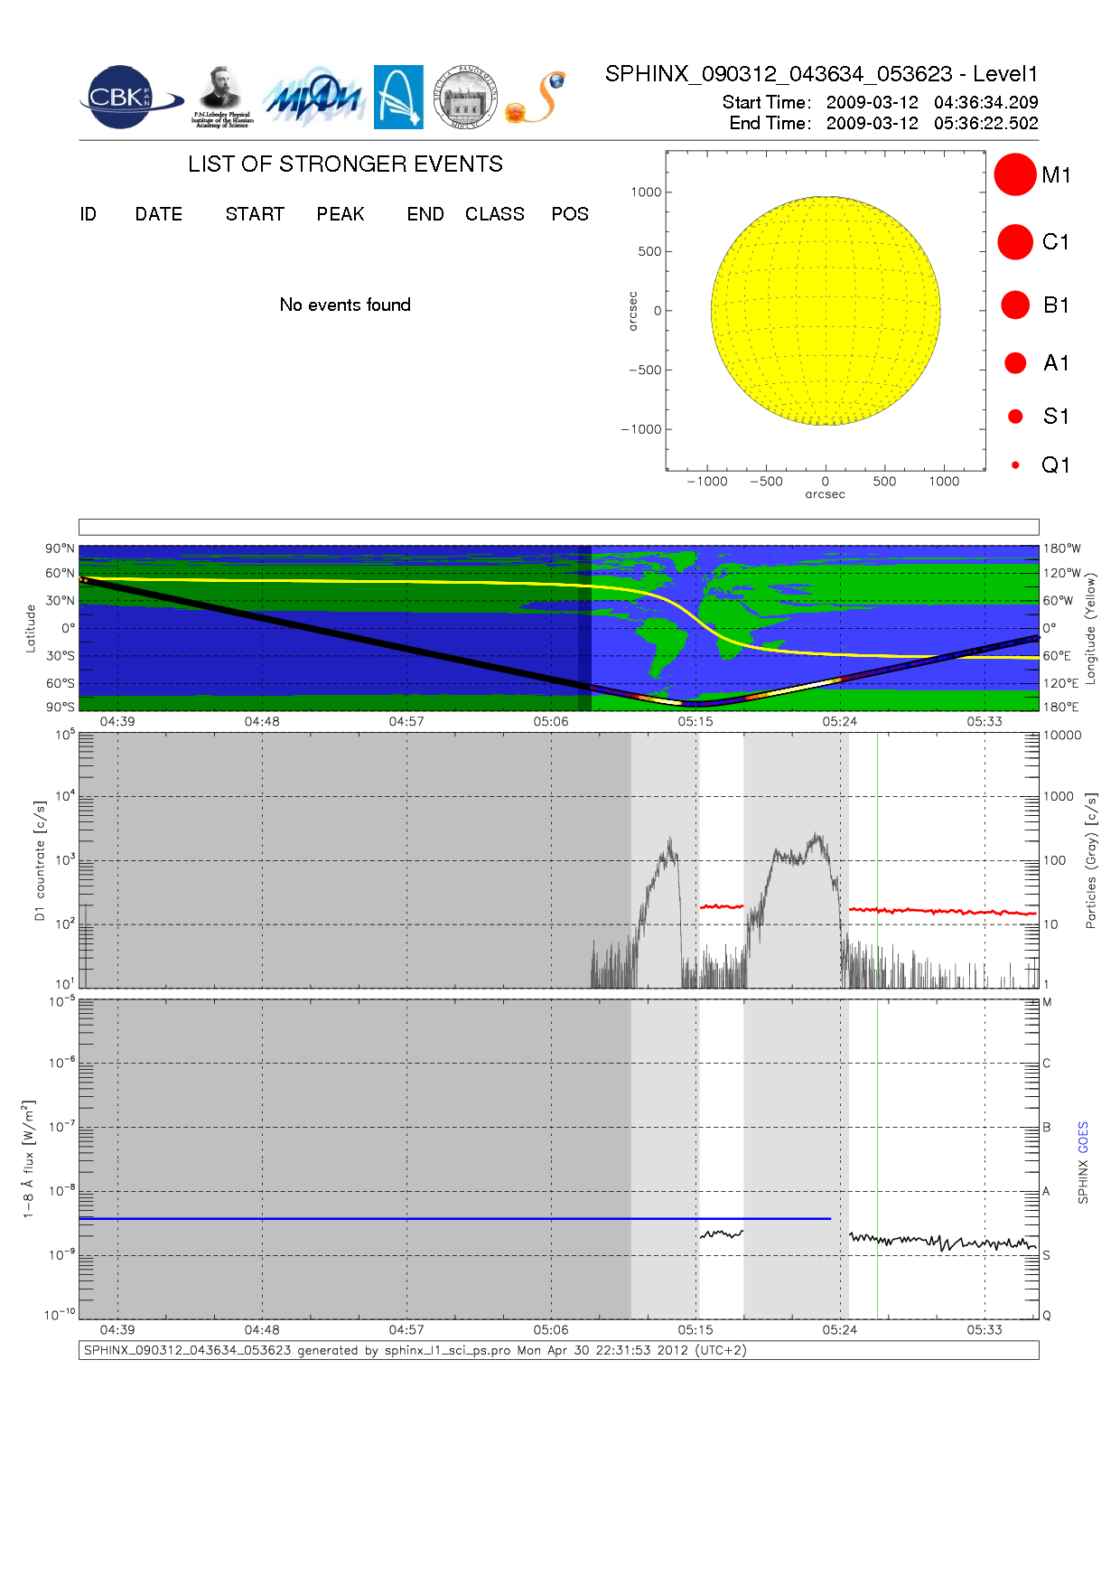Screen dimensions: 1120x1585
Task: Click the START column header
Action: [255, 214]
